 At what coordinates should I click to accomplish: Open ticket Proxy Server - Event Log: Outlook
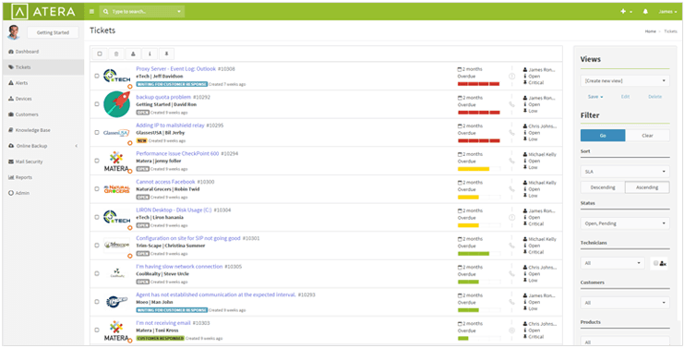[x=176, y=68]
